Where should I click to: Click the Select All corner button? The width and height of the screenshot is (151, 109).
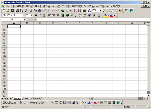4,23
